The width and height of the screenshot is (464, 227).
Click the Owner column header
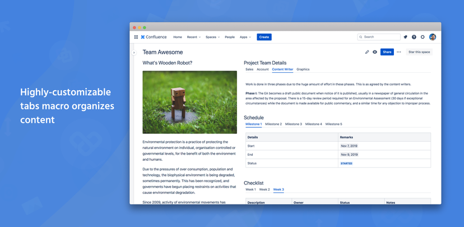coord(315,202)
